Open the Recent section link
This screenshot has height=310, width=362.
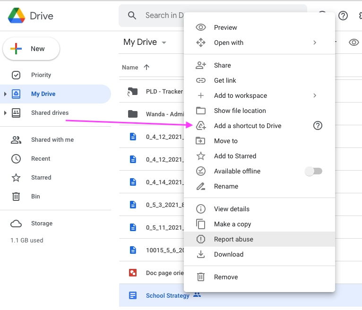click(55, 159)
